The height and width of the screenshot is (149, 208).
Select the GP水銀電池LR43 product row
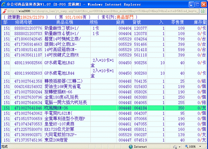(x=104, y=63)
